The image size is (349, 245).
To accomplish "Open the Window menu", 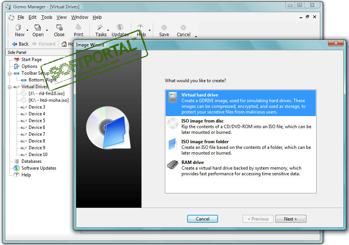I will click(80, 17).
